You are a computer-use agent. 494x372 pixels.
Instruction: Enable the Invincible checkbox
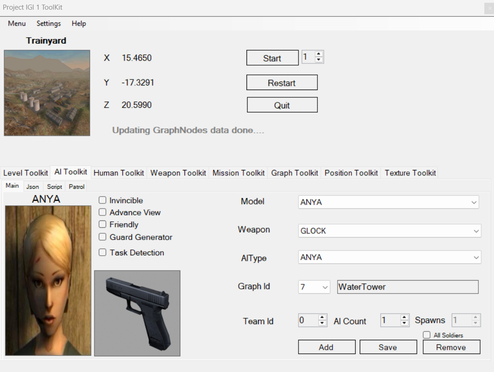(x=103, y=200)
